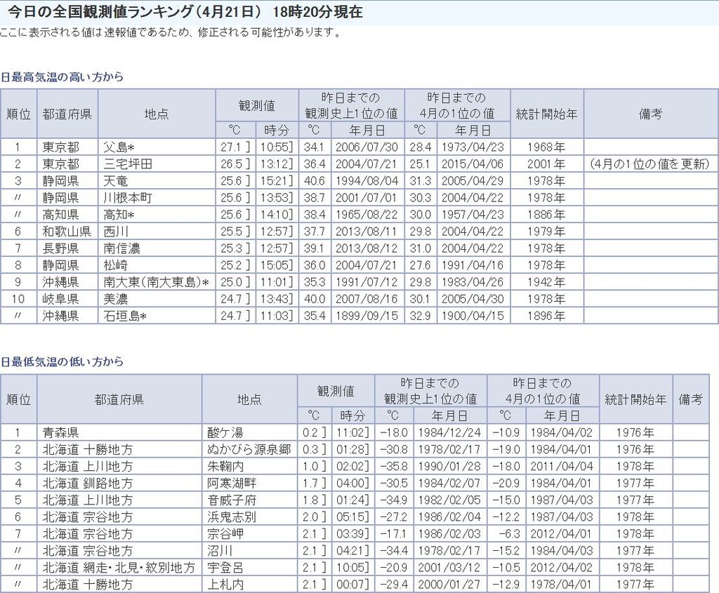Open the 酸ケ湯 station link
This screenshot has width=719, height=593.
pos(225,433)
